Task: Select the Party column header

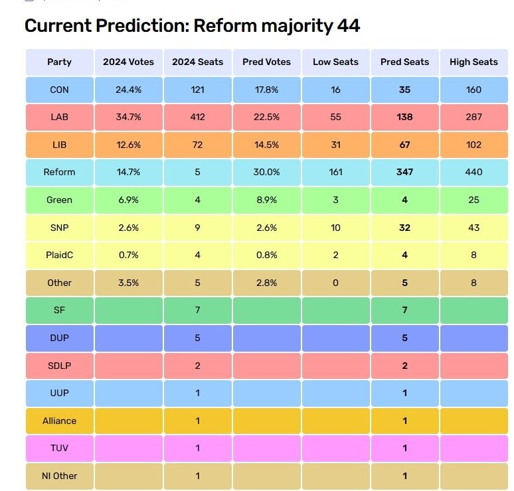Action: 59,62
